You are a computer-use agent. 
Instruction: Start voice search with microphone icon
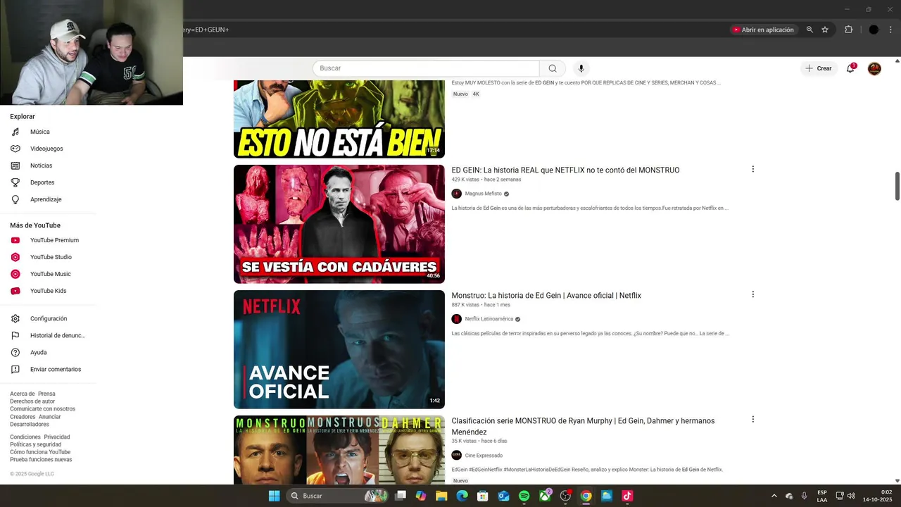tap(581, 68)
